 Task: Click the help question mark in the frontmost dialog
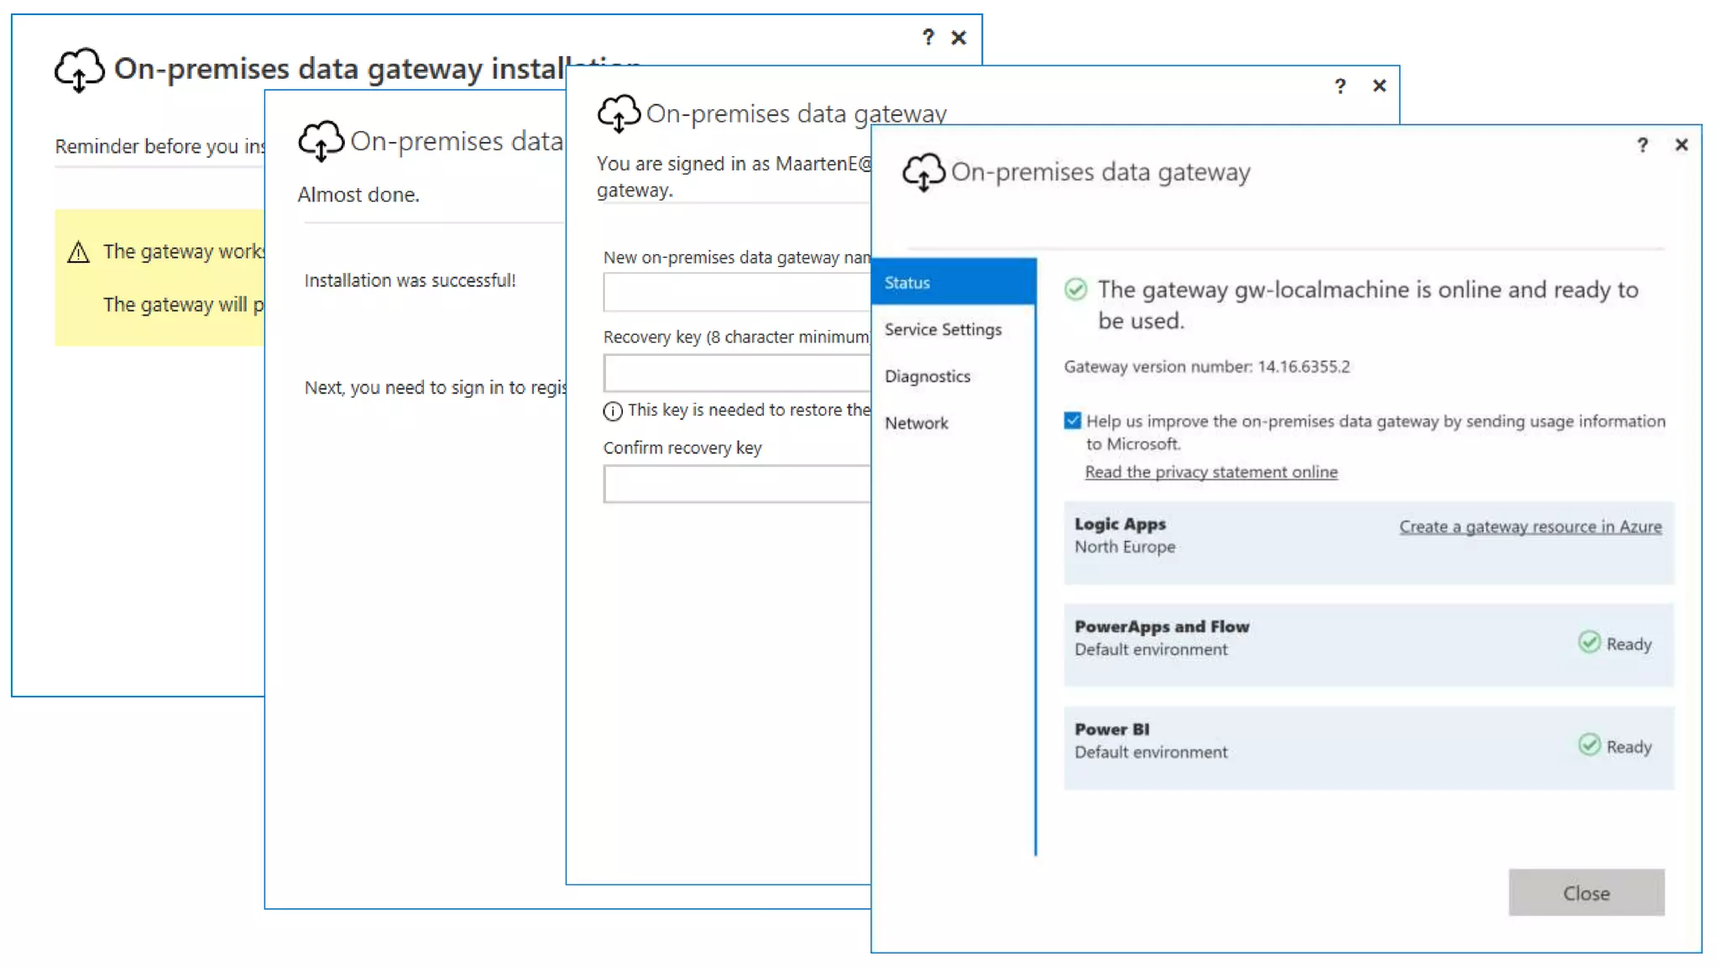pos(1642,145)
